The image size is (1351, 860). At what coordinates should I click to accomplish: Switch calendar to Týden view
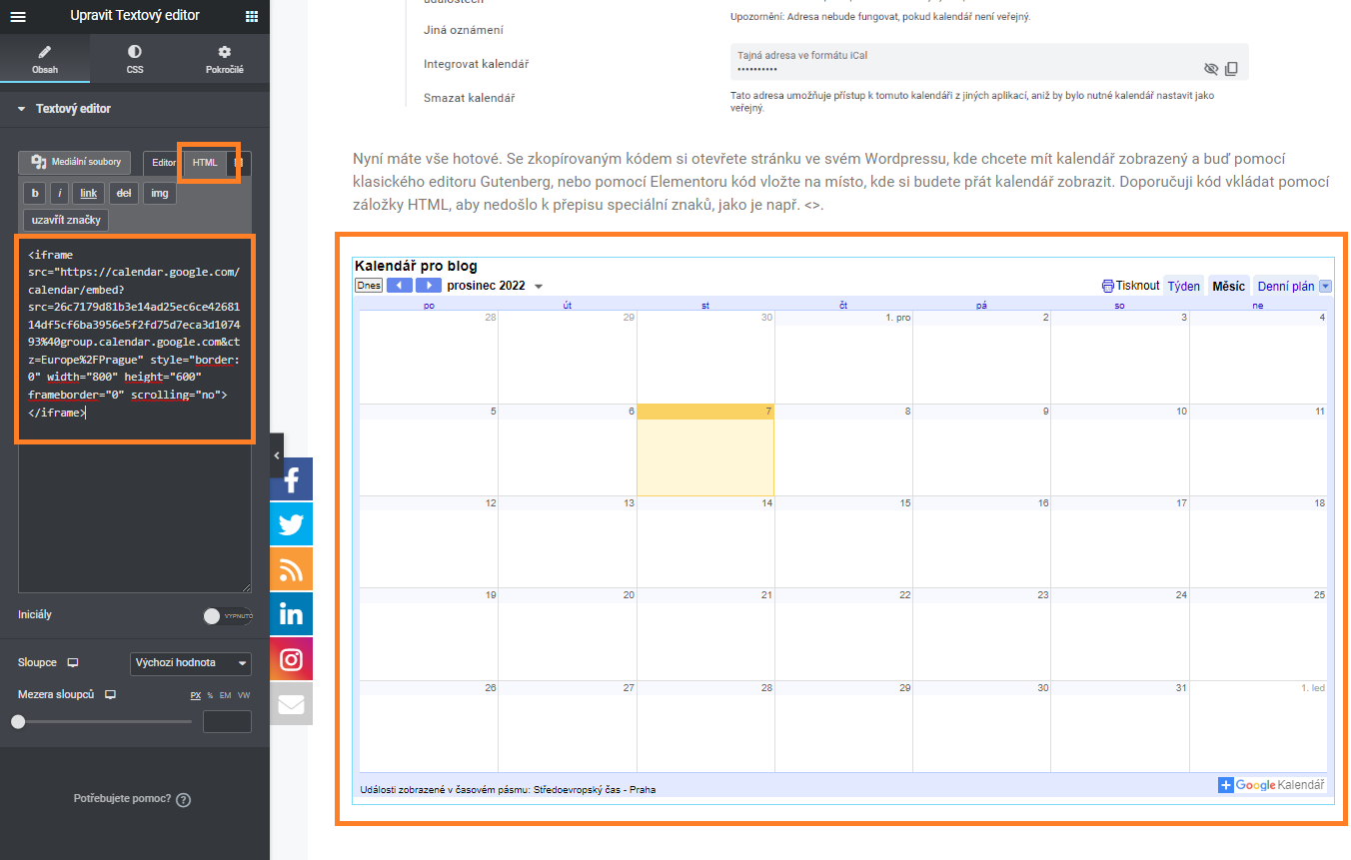1184,286
